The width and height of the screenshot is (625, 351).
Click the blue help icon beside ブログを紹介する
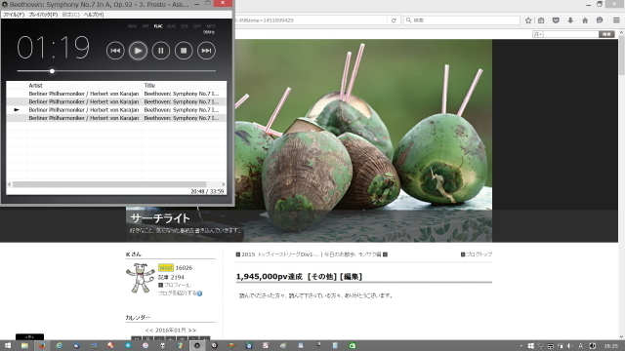click(199, 293)
